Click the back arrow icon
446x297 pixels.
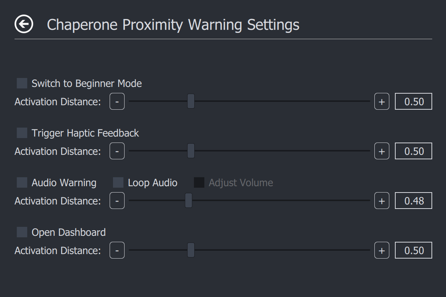coord(24,24)
